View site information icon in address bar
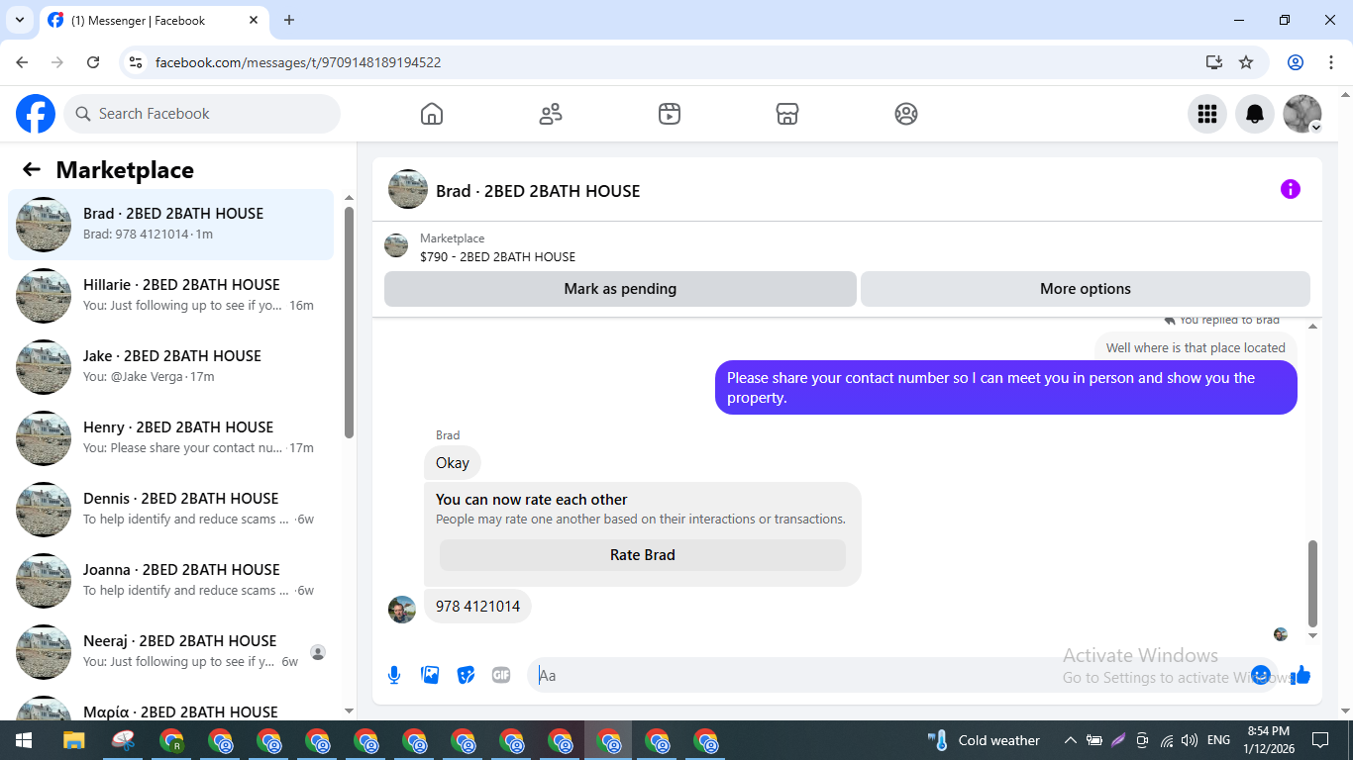This screenshot has height=760, width=1353. tap(137, 62)
